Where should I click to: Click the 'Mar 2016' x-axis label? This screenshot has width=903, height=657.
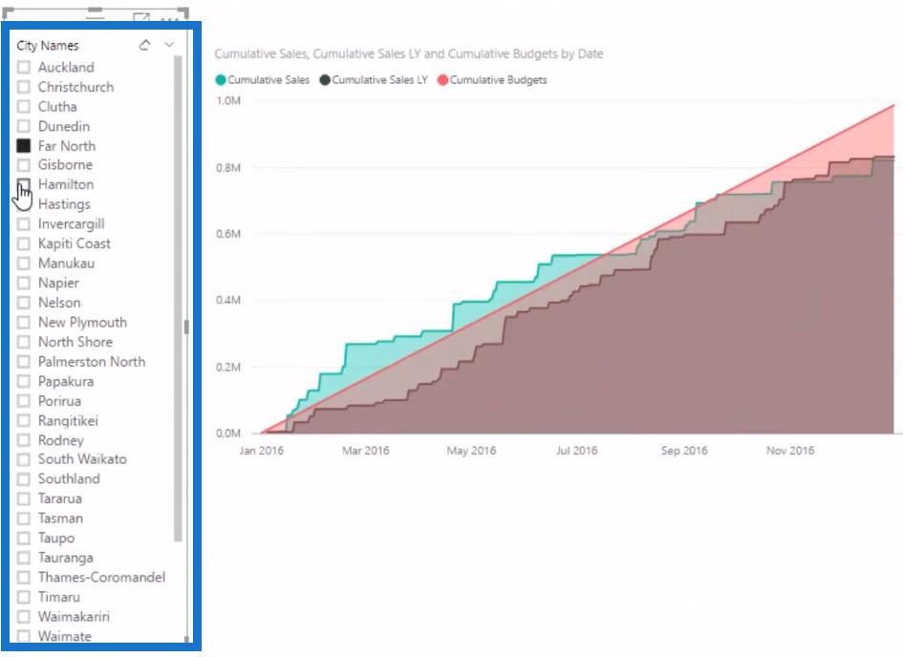(x=366, y=451)
